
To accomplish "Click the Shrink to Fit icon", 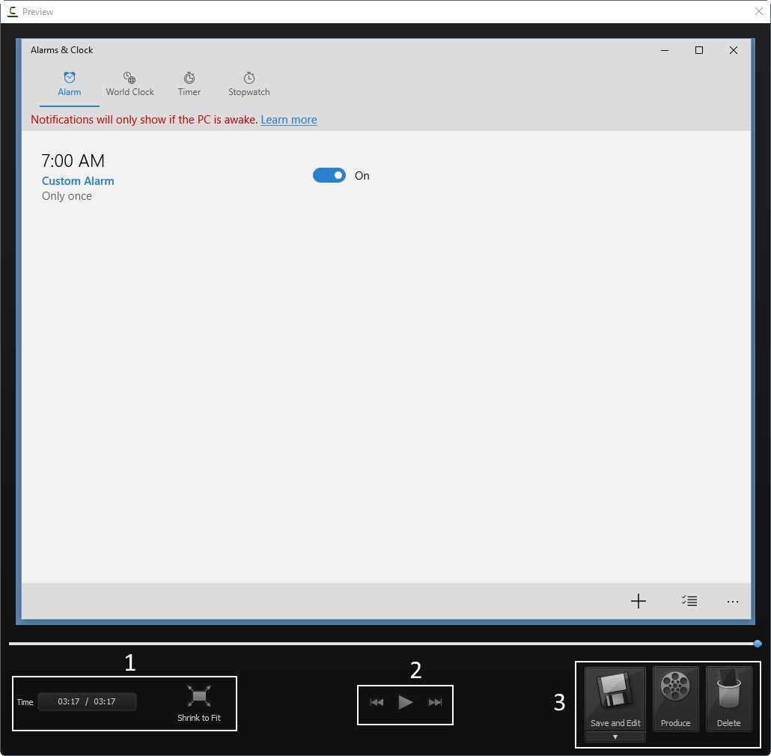I will coord(198,695).
